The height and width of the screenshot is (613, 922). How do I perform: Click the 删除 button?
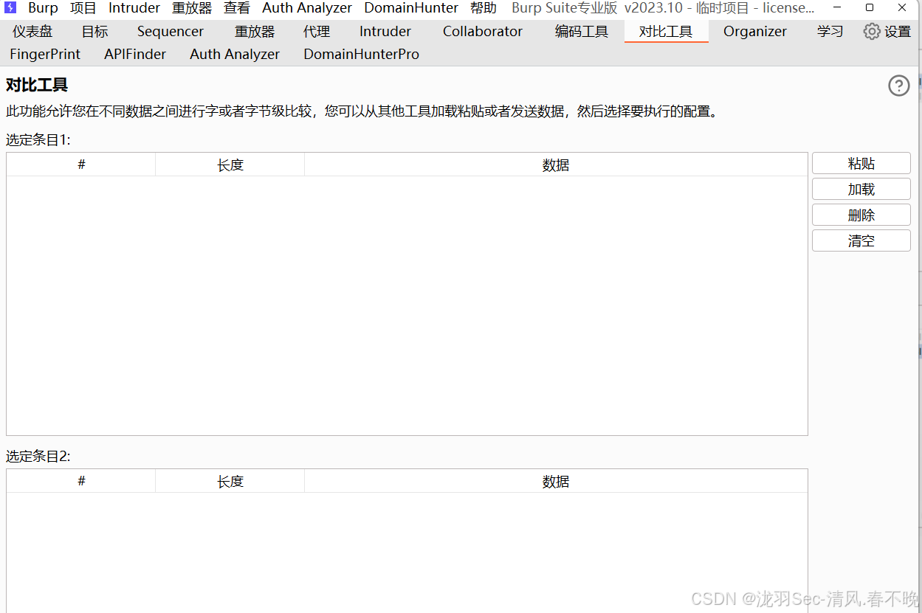(861, 215)
